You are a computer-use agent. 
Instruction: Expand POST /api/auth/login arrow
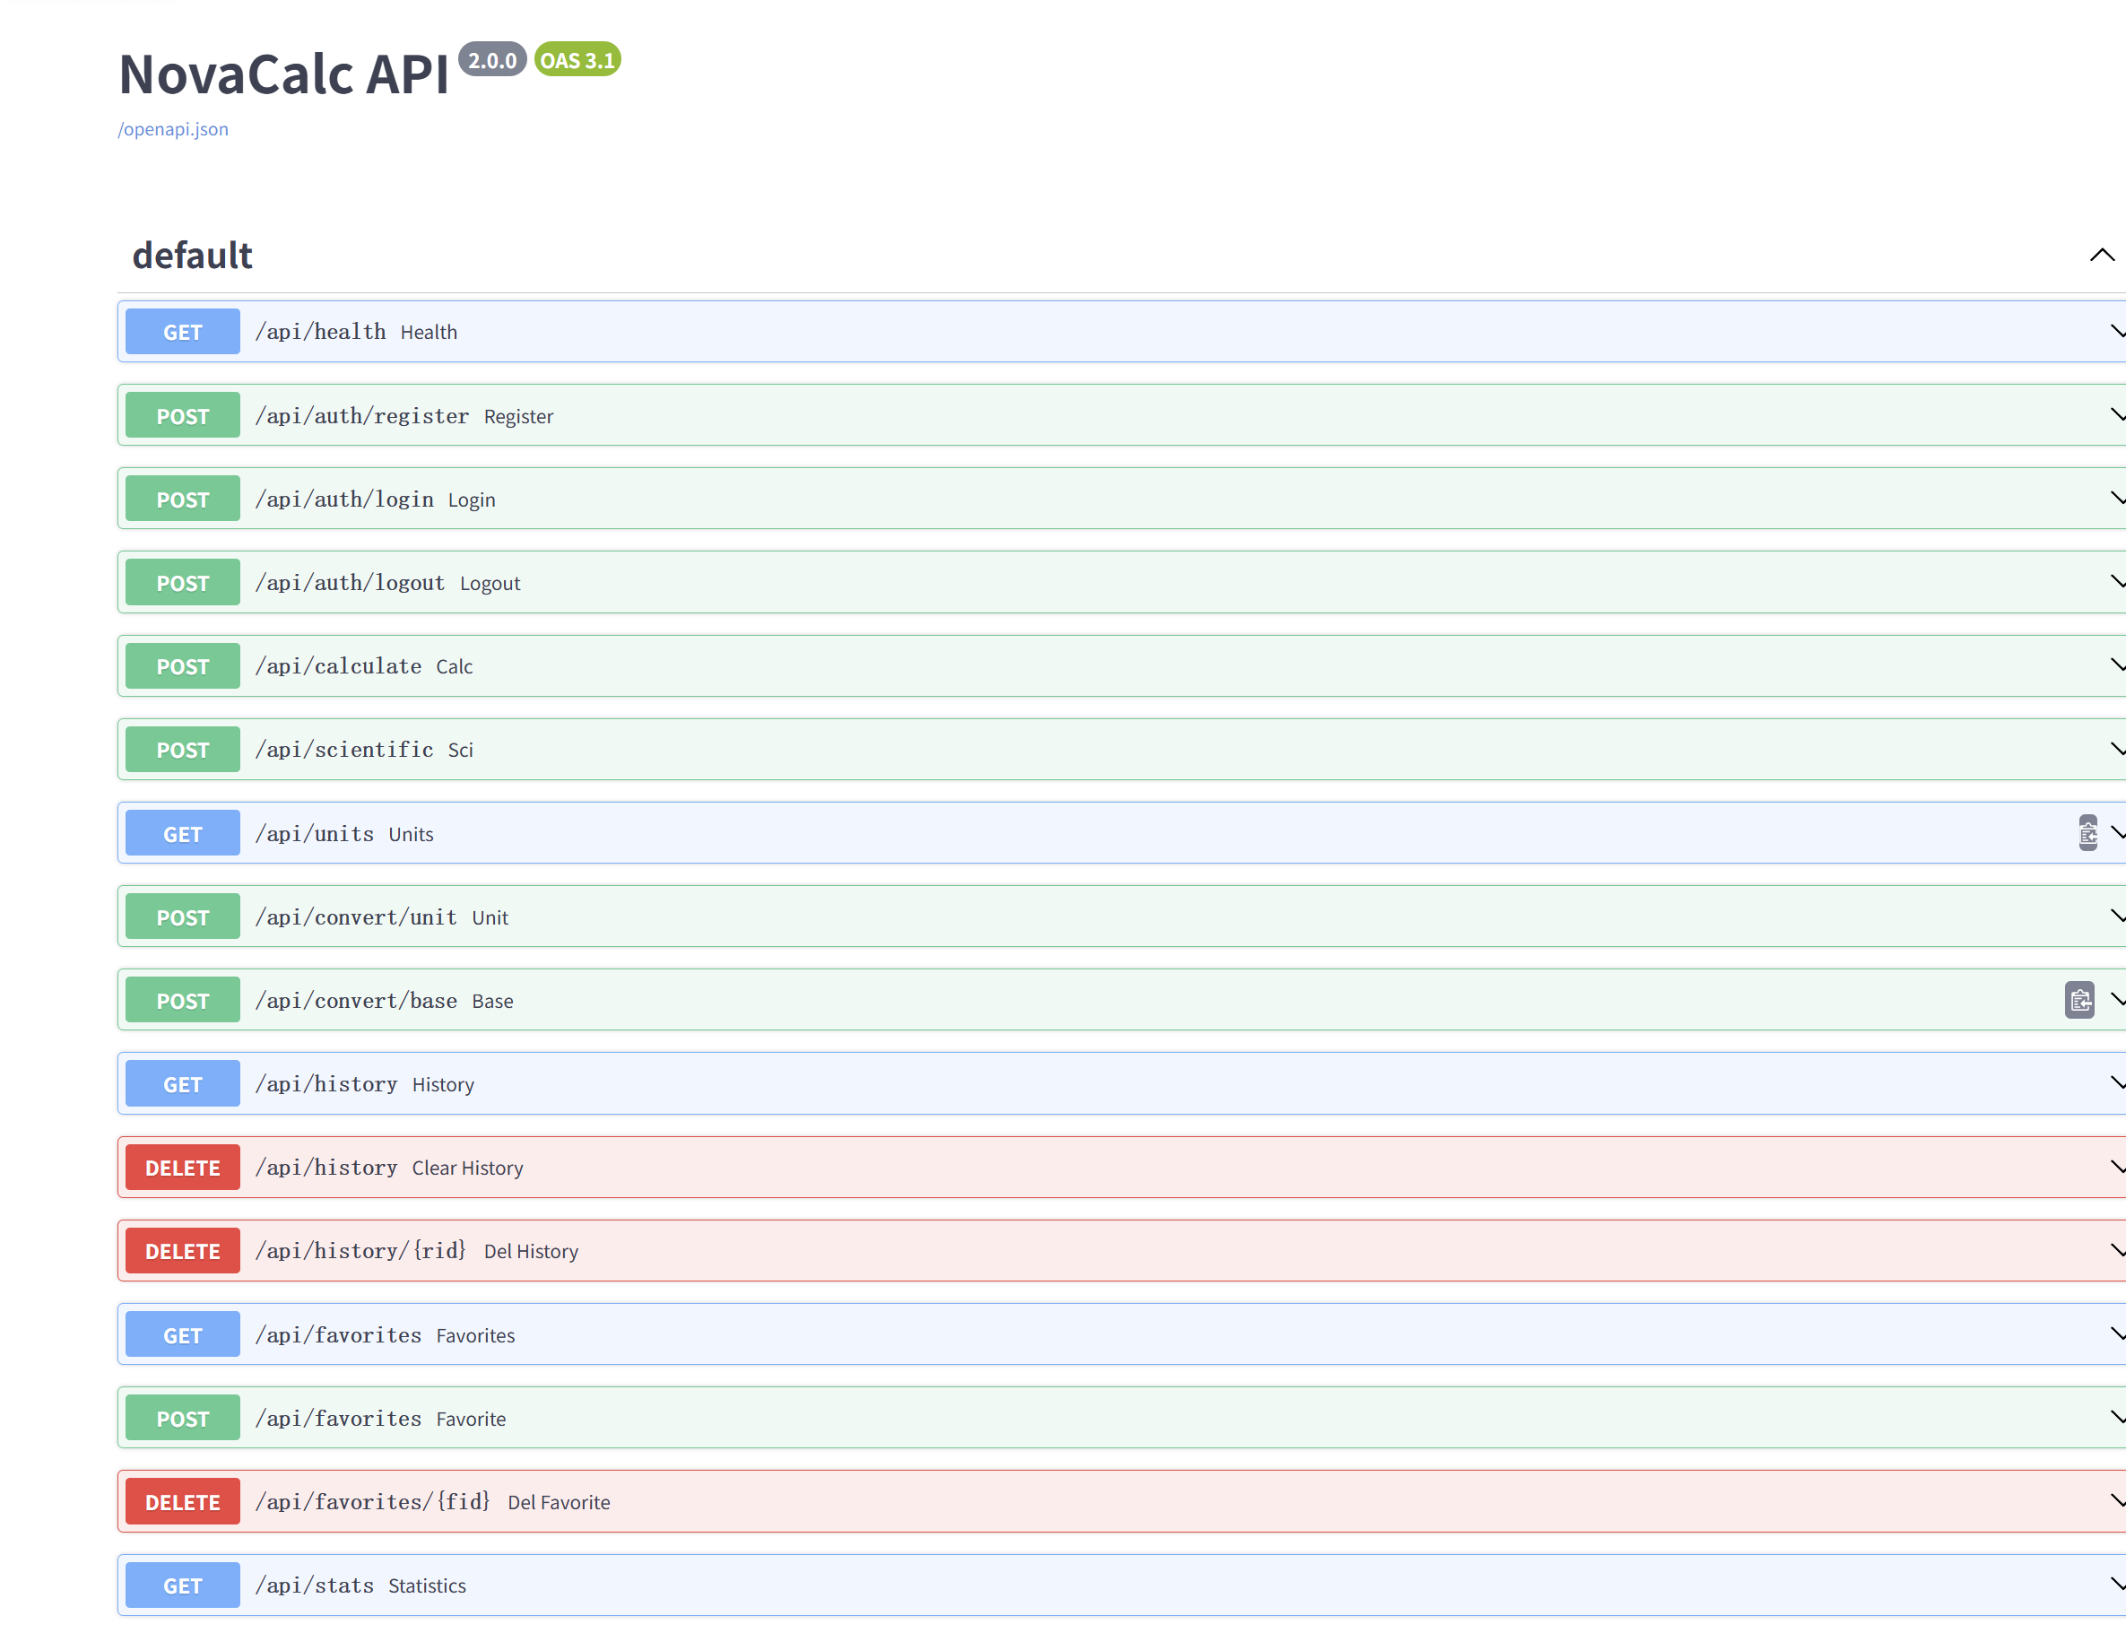pos(2117,499)
